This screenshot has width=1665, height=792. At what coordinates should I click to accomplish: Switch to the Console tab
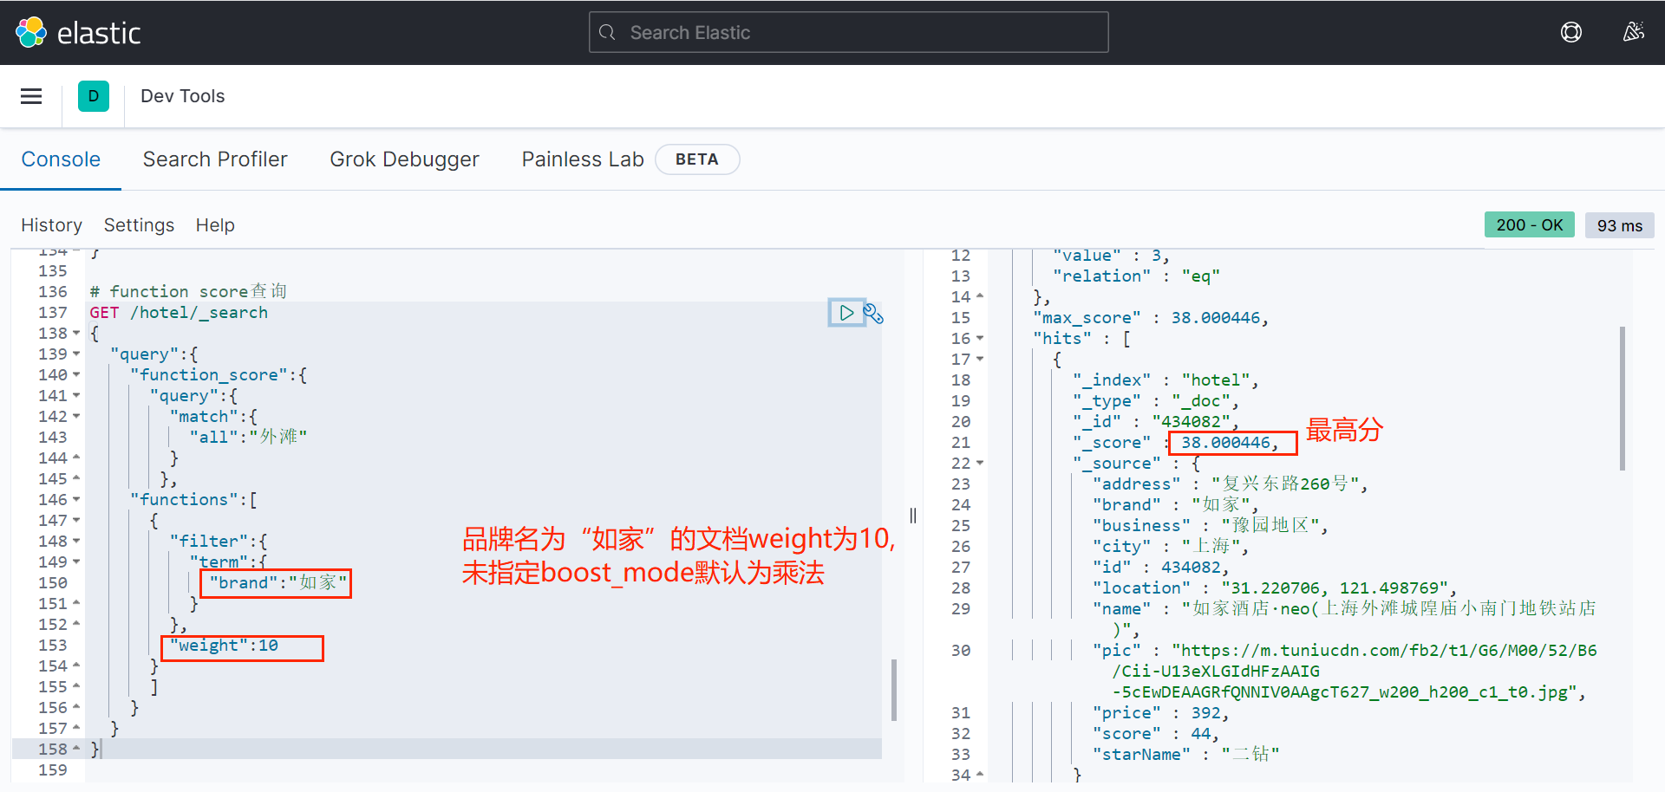(61, 159)
